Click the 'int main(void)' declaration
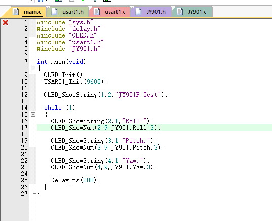Screen dimensions: 272x221 [61, 62]
